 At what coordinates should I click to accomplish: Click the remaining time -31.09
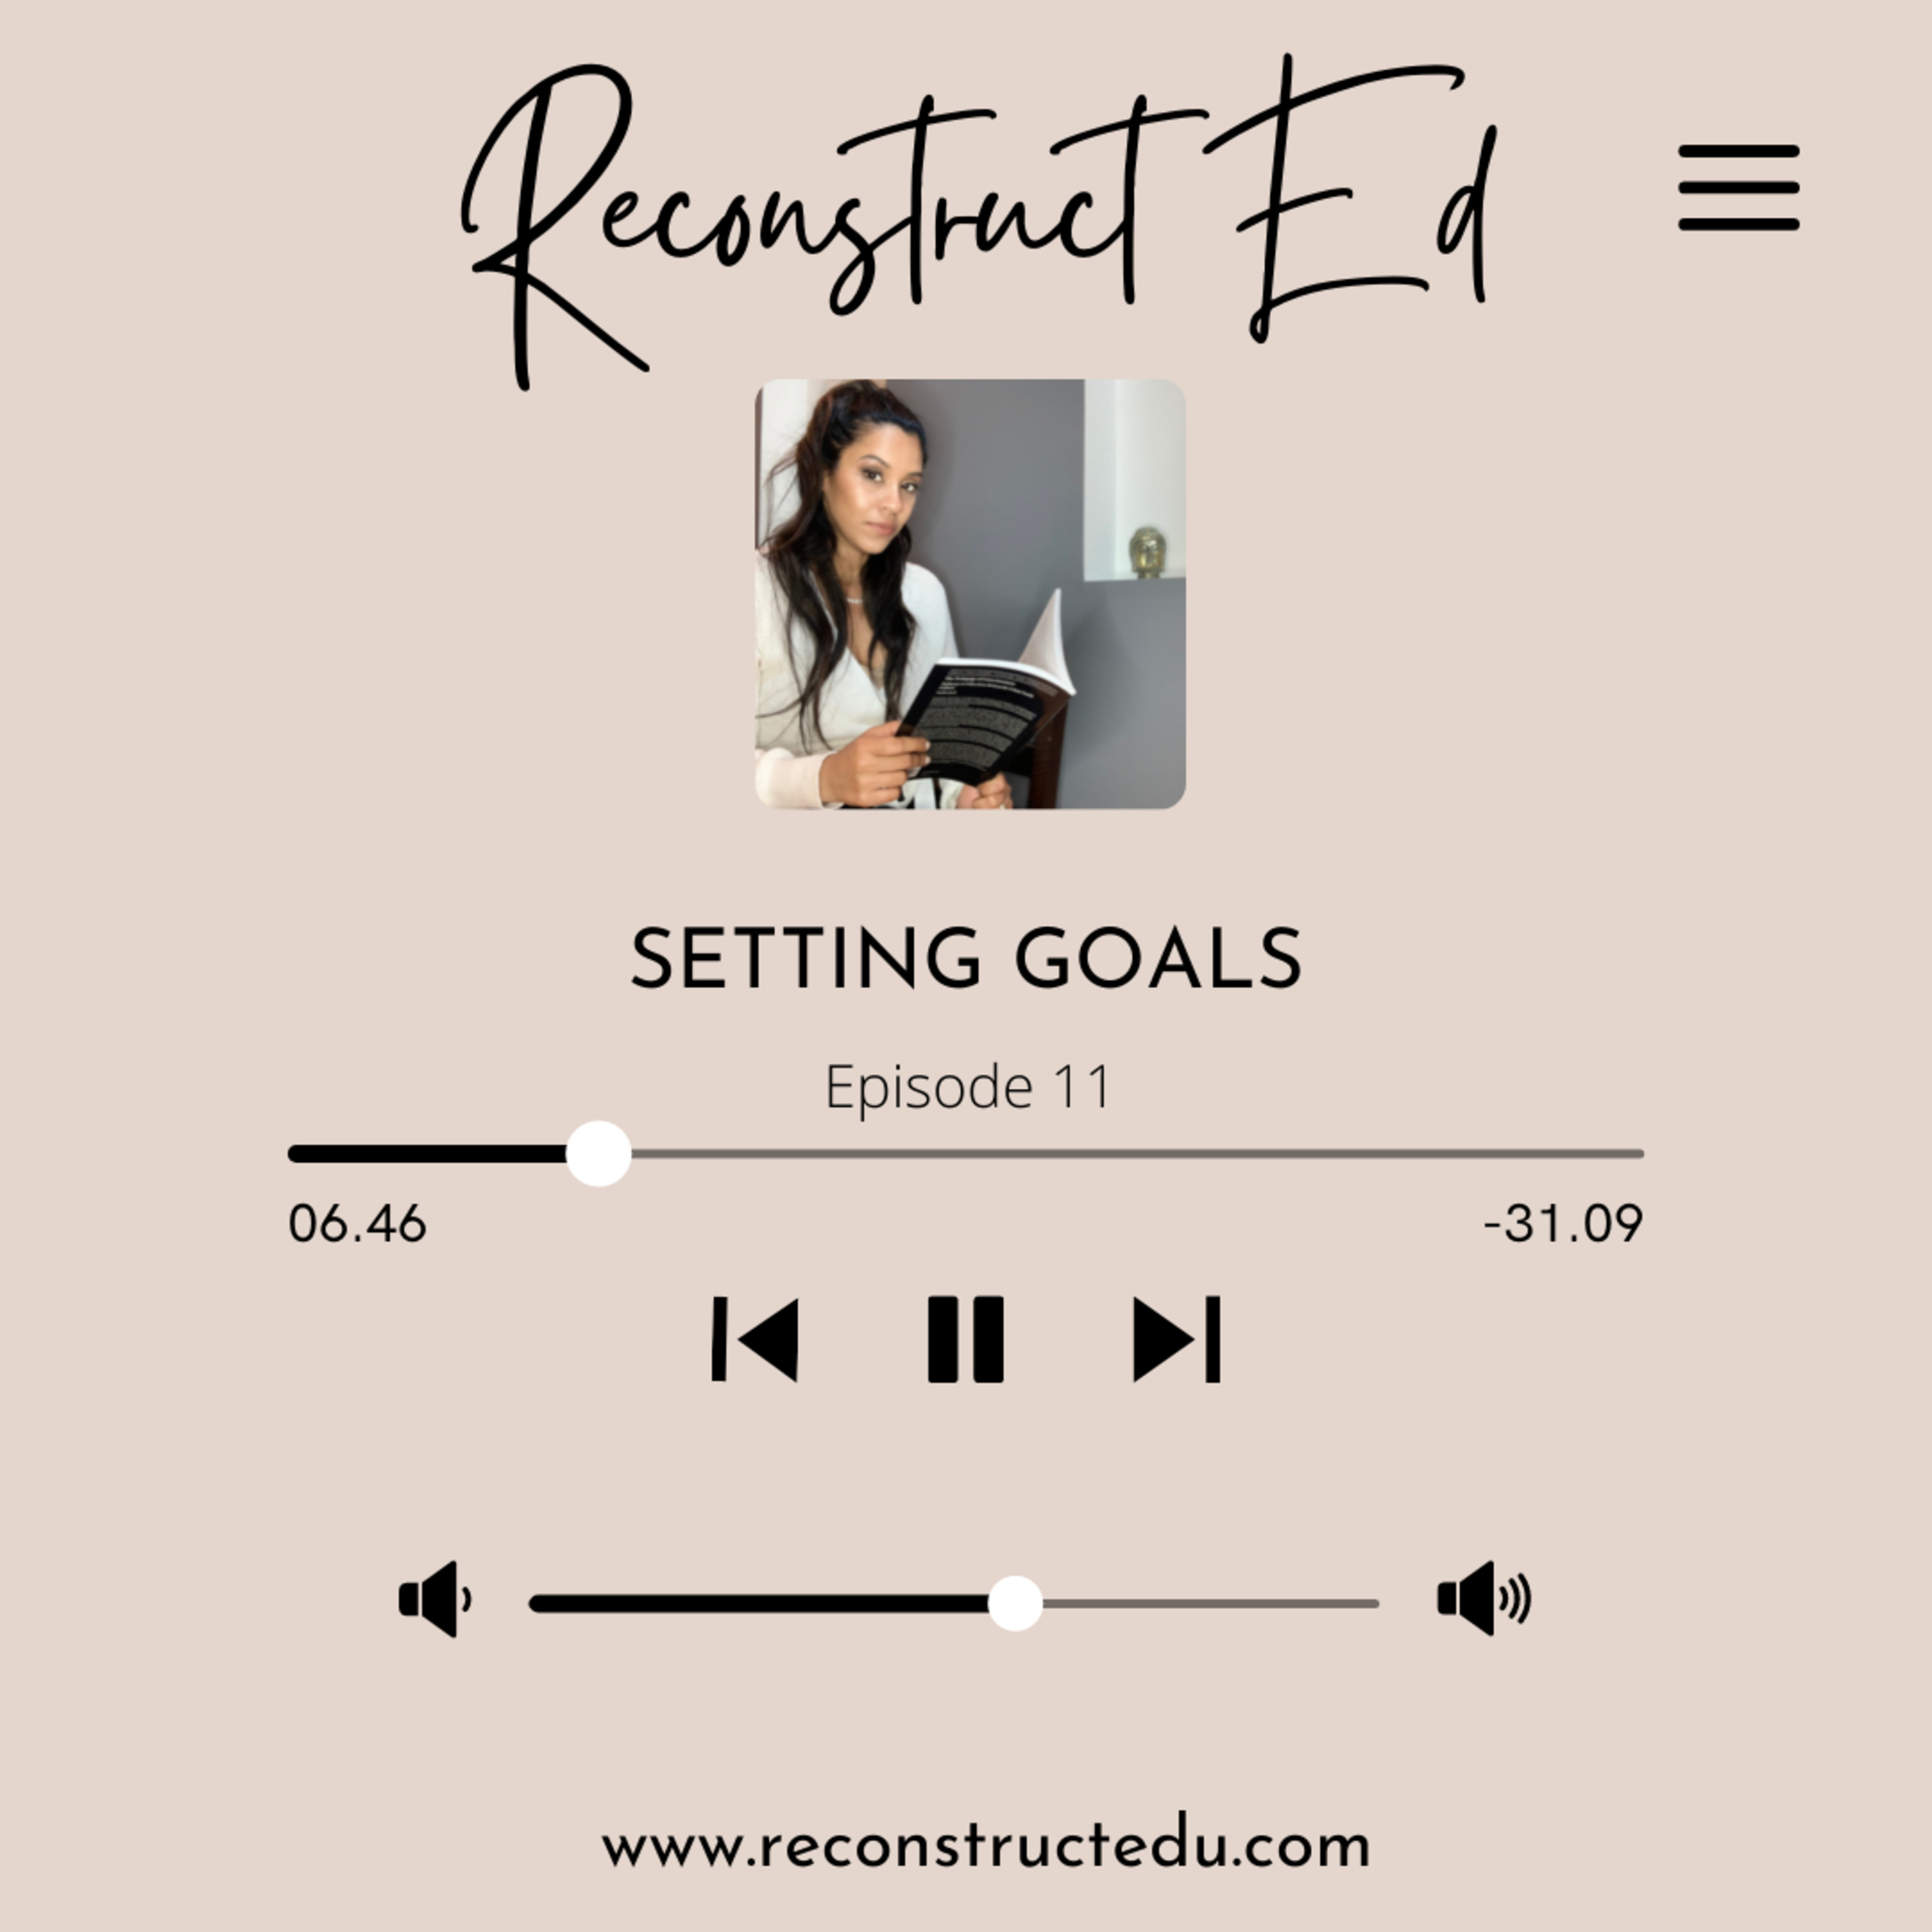(x=1563, y=1223)
